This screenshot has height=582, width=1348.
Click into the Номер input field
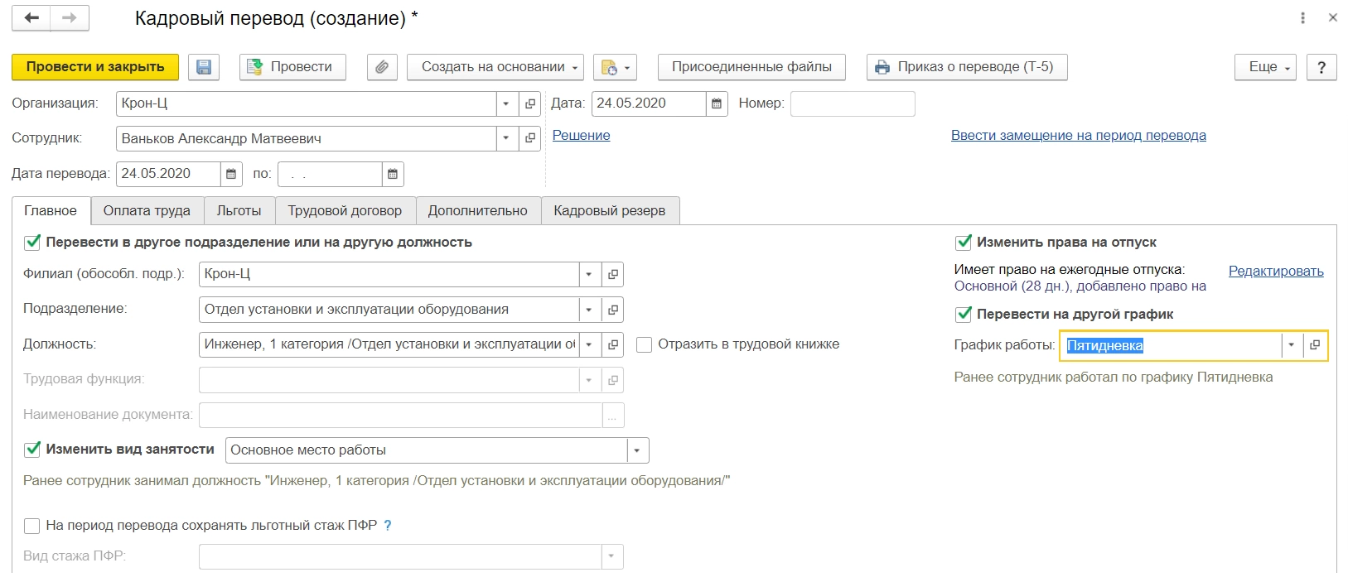(x=853, y=103)
